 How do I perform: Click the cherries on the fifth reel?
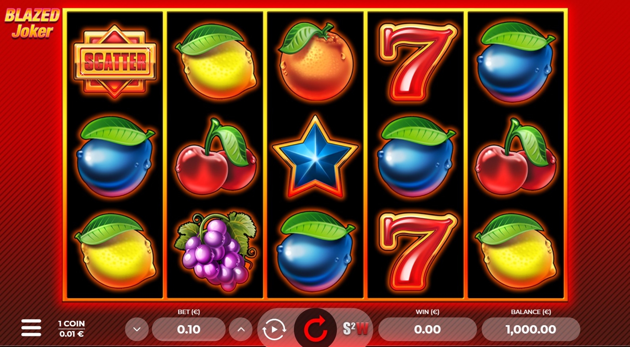(516, 157)
